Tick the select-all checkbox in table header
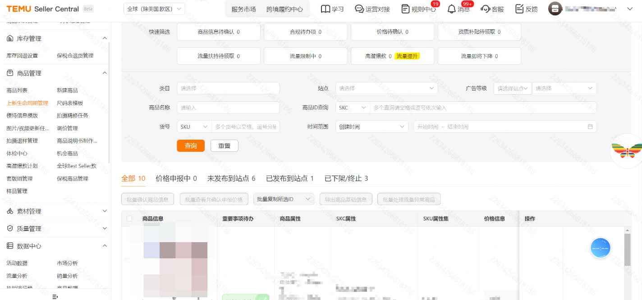 [x=130, y=218]
